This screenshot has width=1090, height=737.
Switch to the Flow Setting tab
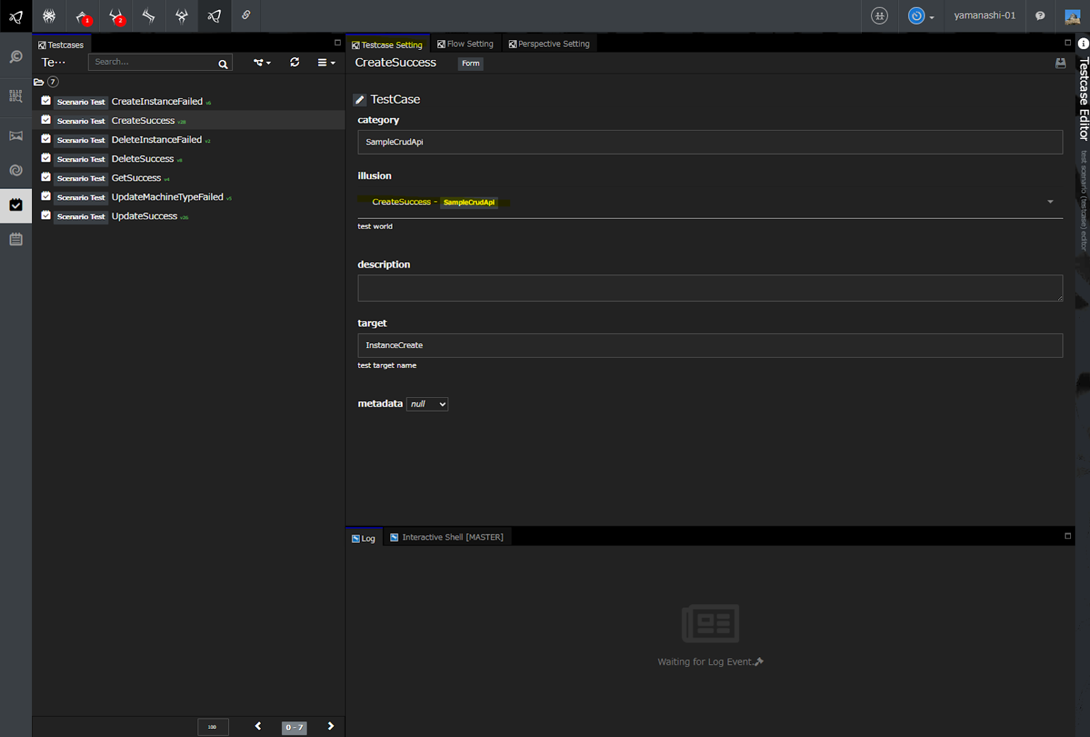(465, 44)
